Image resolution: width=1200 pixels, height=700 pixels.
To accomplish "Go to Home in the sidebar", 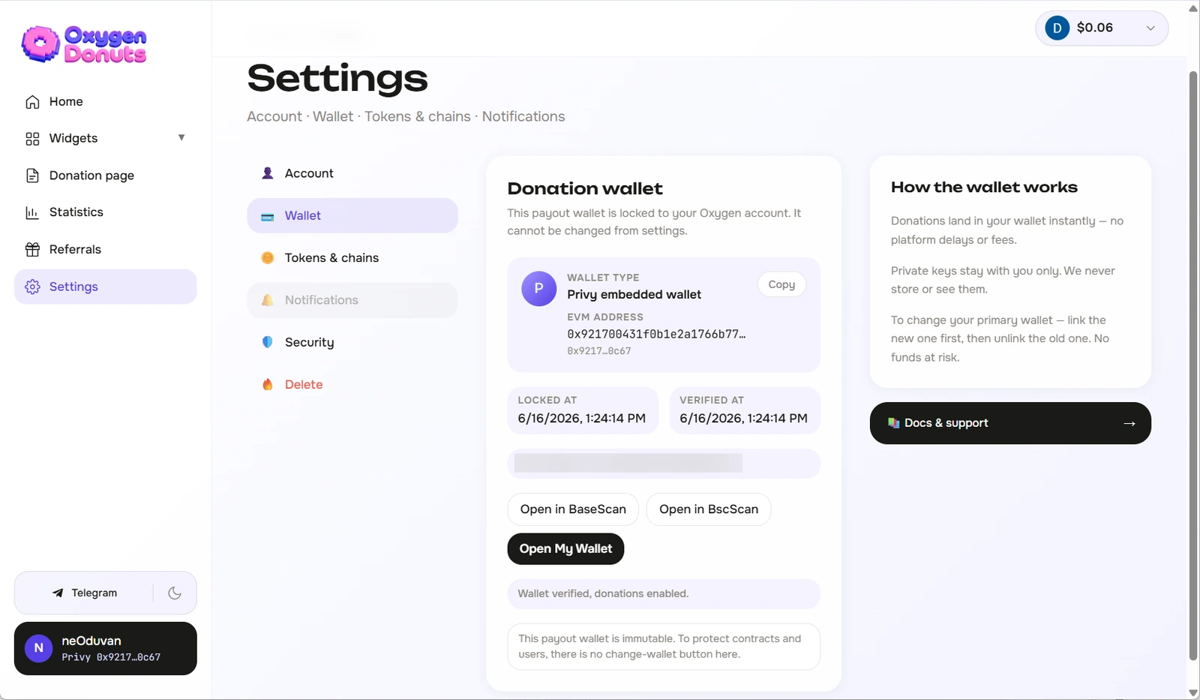I will point(106,102).
